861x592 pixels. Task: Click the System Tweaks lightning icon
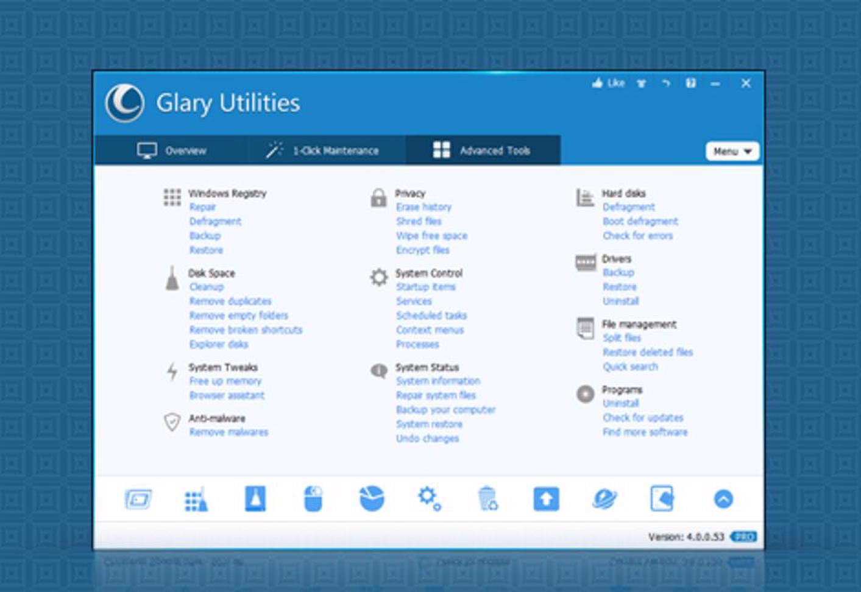tap(172, 371)
